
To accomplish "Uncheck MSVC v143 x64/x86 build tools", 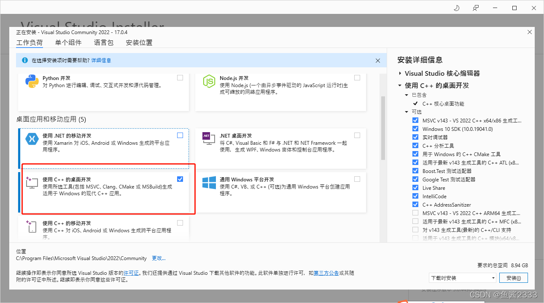I will [x=416, y=120].
